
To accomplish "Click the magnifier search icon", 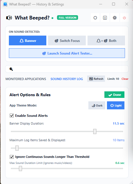I will point(11,69).
